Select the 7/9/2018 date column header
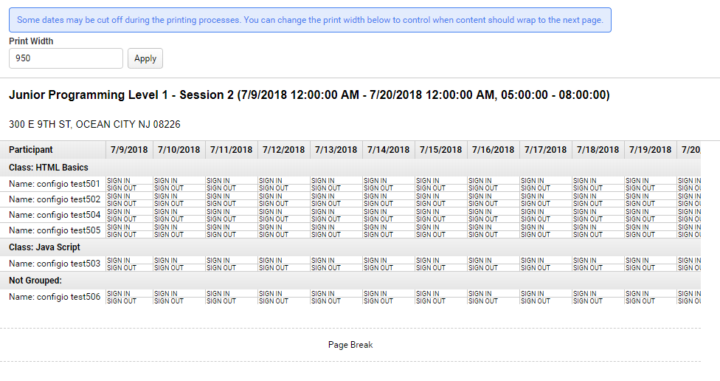 click(x=129, y=150)
